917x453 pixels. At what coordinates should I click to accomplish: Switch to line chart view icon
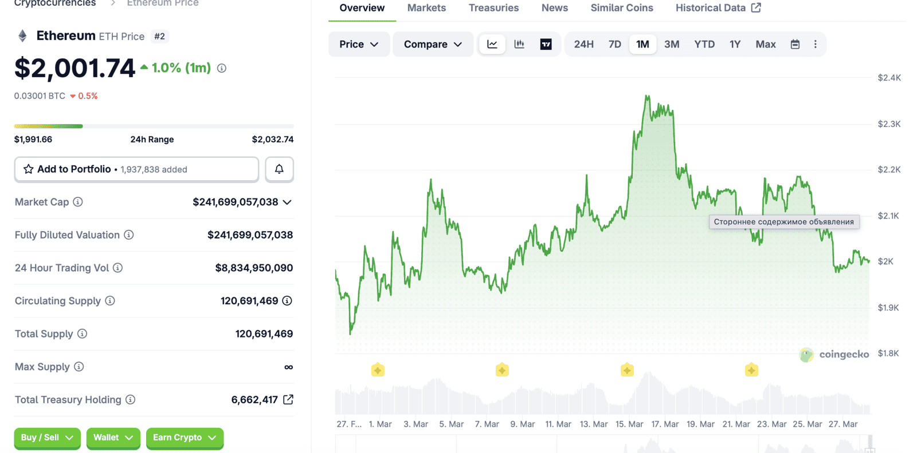492,44
